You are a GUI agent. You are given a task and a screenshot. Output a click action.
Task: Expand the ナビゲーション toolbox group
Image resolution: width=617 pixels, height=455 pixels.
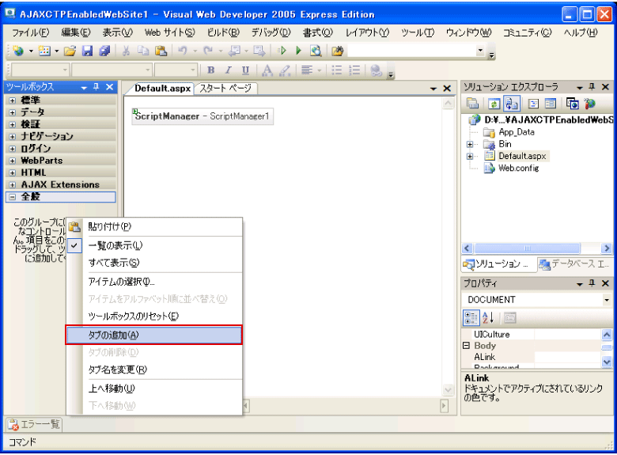[x=12, y=137]
